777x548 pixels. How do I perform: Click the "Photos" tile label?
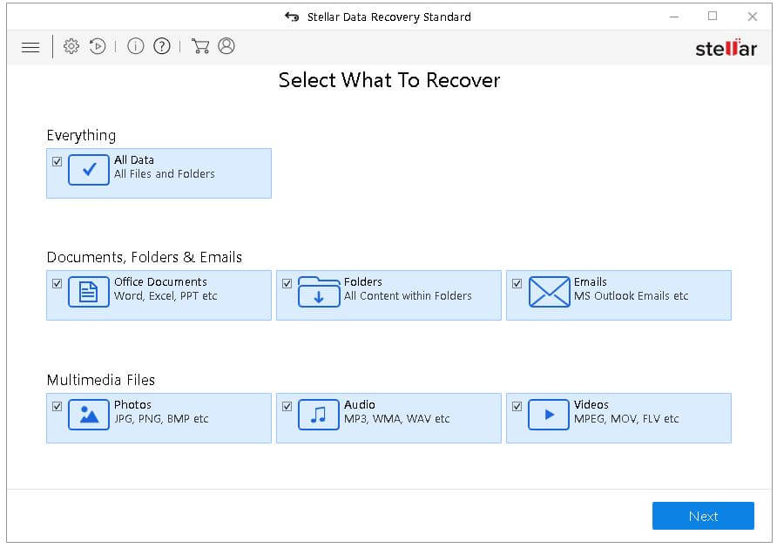pyautogui.click(x=132, y=405)
